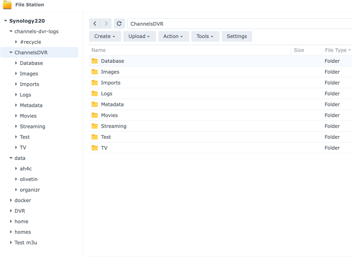Select Synology220 in the folder tree
This screenshot has width=352, height=257.
tap(27, 21)
